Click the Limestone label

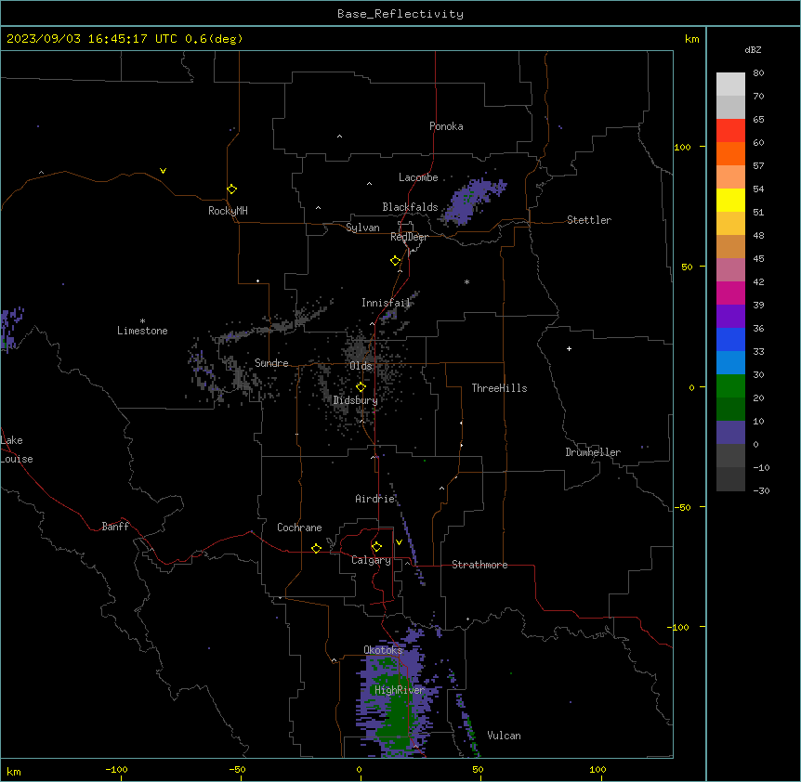coord(142,331)
